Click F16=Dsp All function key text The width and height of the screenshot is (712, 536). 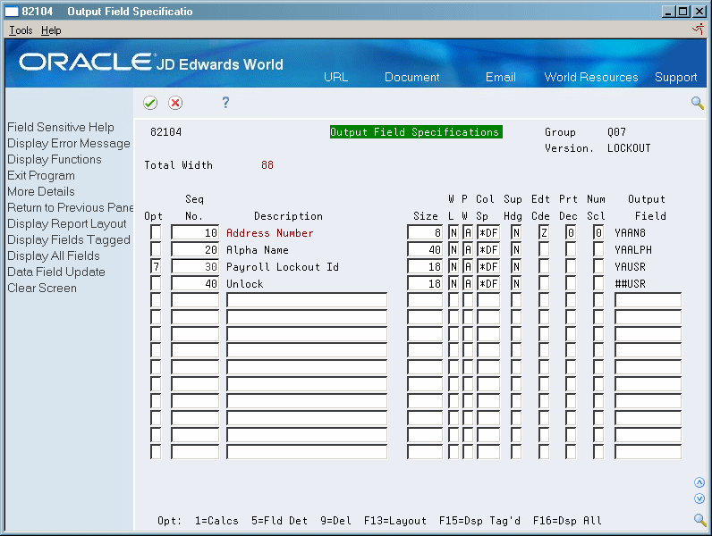(567, 521)
